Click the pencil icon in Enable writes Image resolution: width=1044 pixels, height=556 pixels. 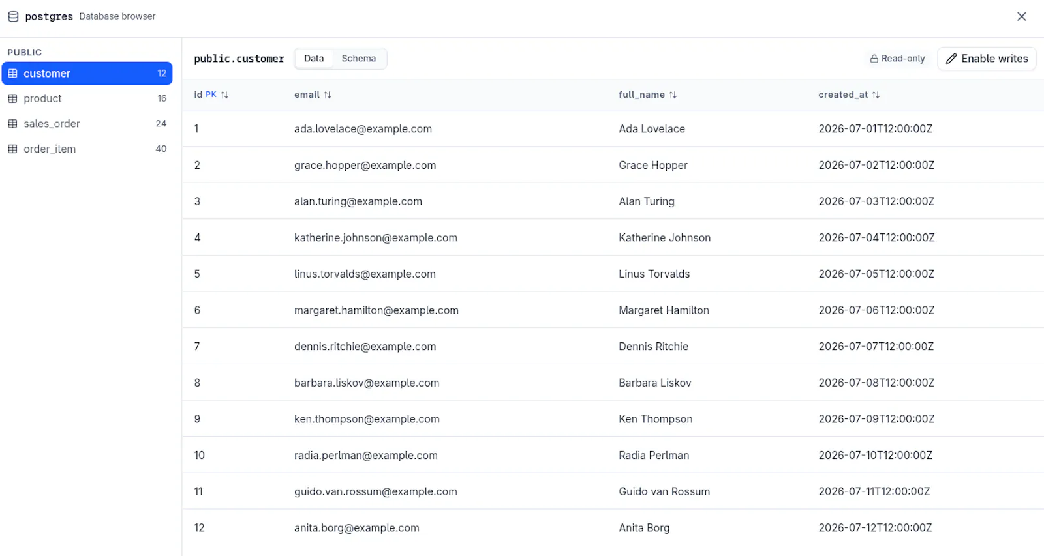[x=951, y=59]
